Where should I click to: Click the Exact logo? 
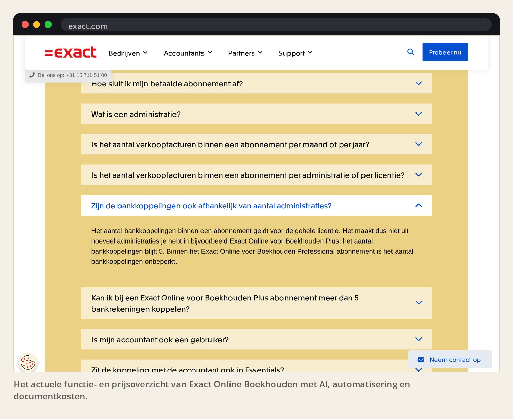click(70, 53)
